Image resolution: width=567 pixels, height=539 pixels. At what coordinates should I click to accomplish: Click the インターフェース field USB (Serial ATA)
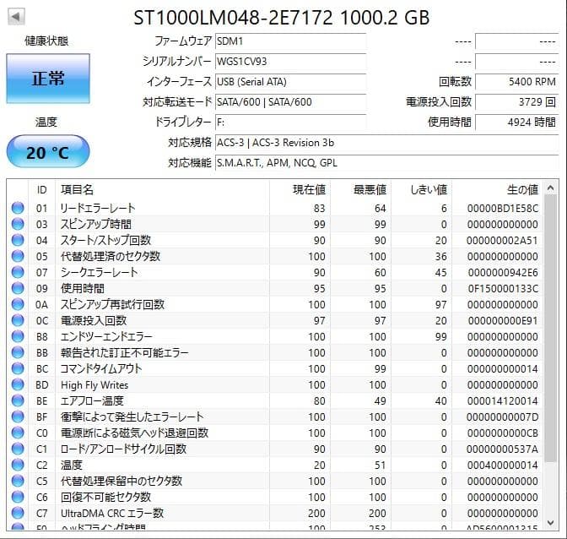coord(291,82)
